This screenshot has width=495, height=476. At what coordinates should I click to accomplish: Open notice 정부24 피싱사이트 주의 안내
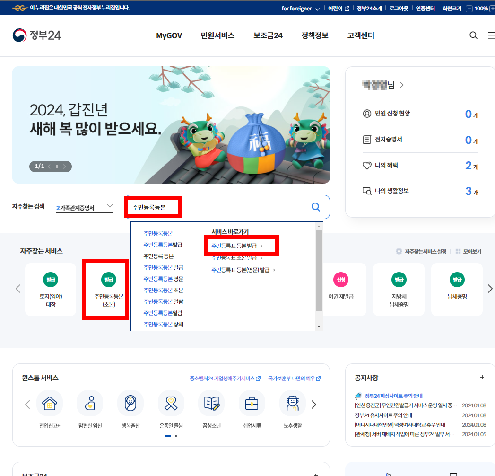pos(393,396)
